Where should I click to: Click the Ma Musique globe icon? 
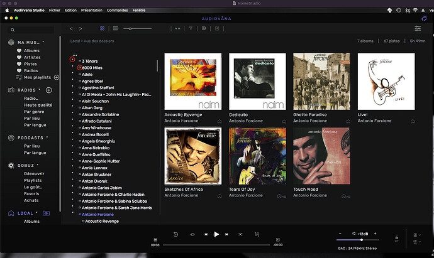[11, 42]
